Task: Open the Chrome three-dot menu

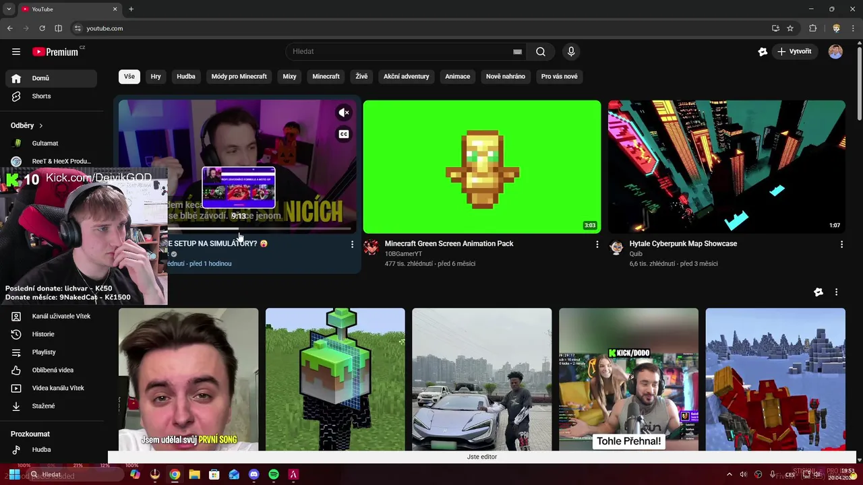Action: click(854, 28)
